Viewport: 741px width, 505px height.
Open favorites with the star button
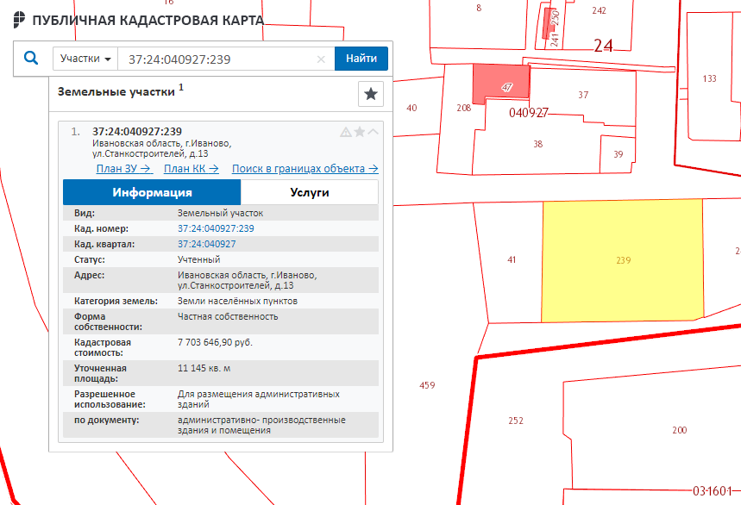370,94
